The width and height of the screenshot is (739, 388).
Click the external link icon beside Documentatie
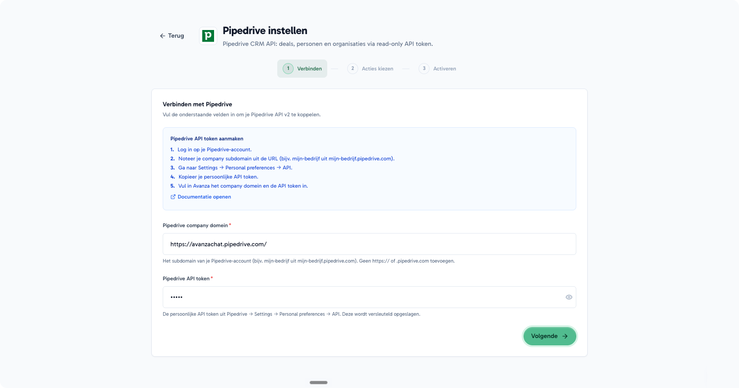[x=173, y=197]
